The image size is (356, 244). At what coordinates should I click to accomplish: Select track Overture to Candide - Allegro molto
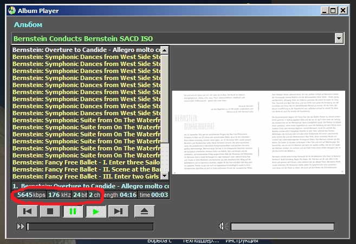(86, 50)
